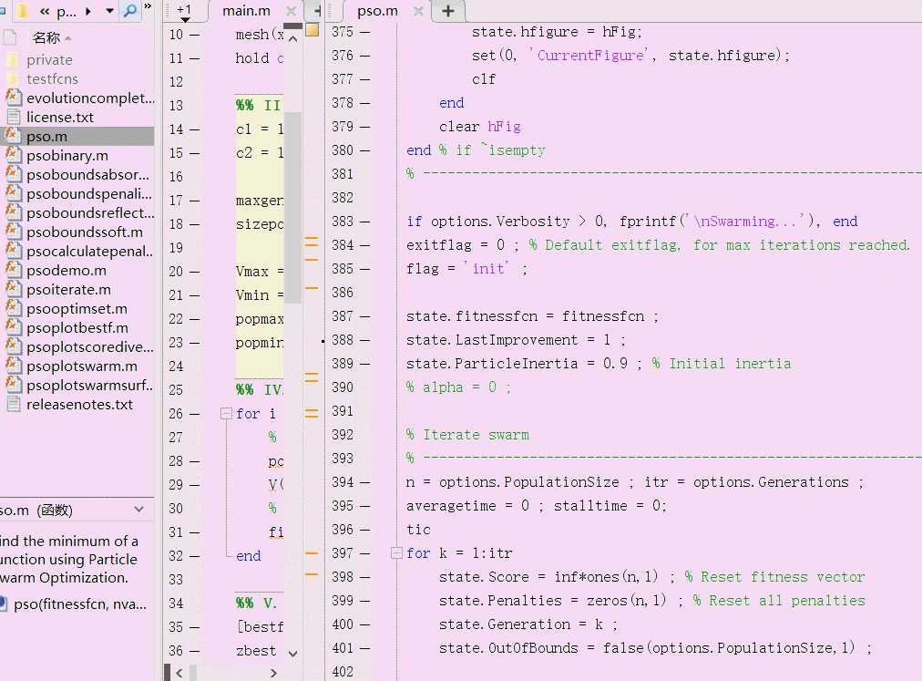Screen dimensions: 922x681
Task: Click scroll right arrow in main.m pane
Action: click(273, 673)
